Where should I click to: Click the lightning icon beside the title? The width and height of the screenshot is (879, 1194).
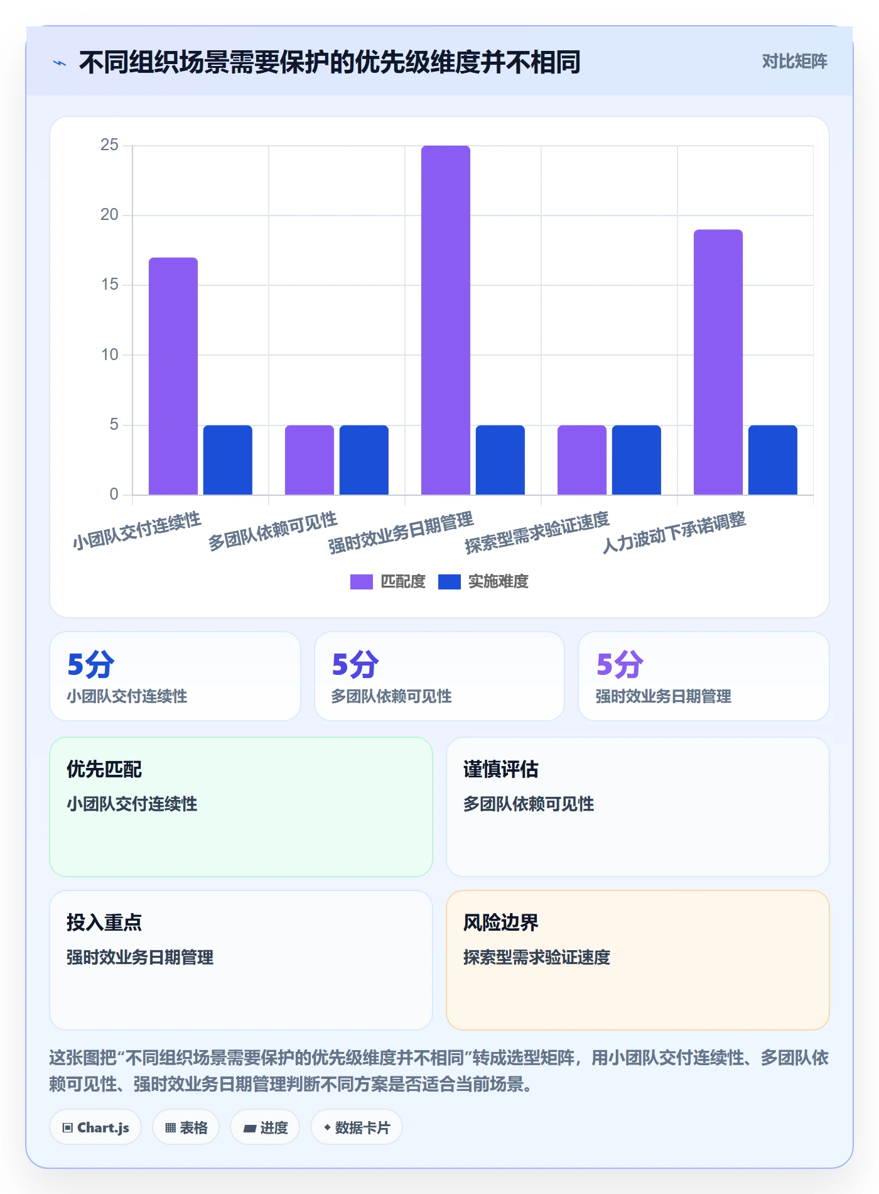pyautogui.click(x=60, y=63)
